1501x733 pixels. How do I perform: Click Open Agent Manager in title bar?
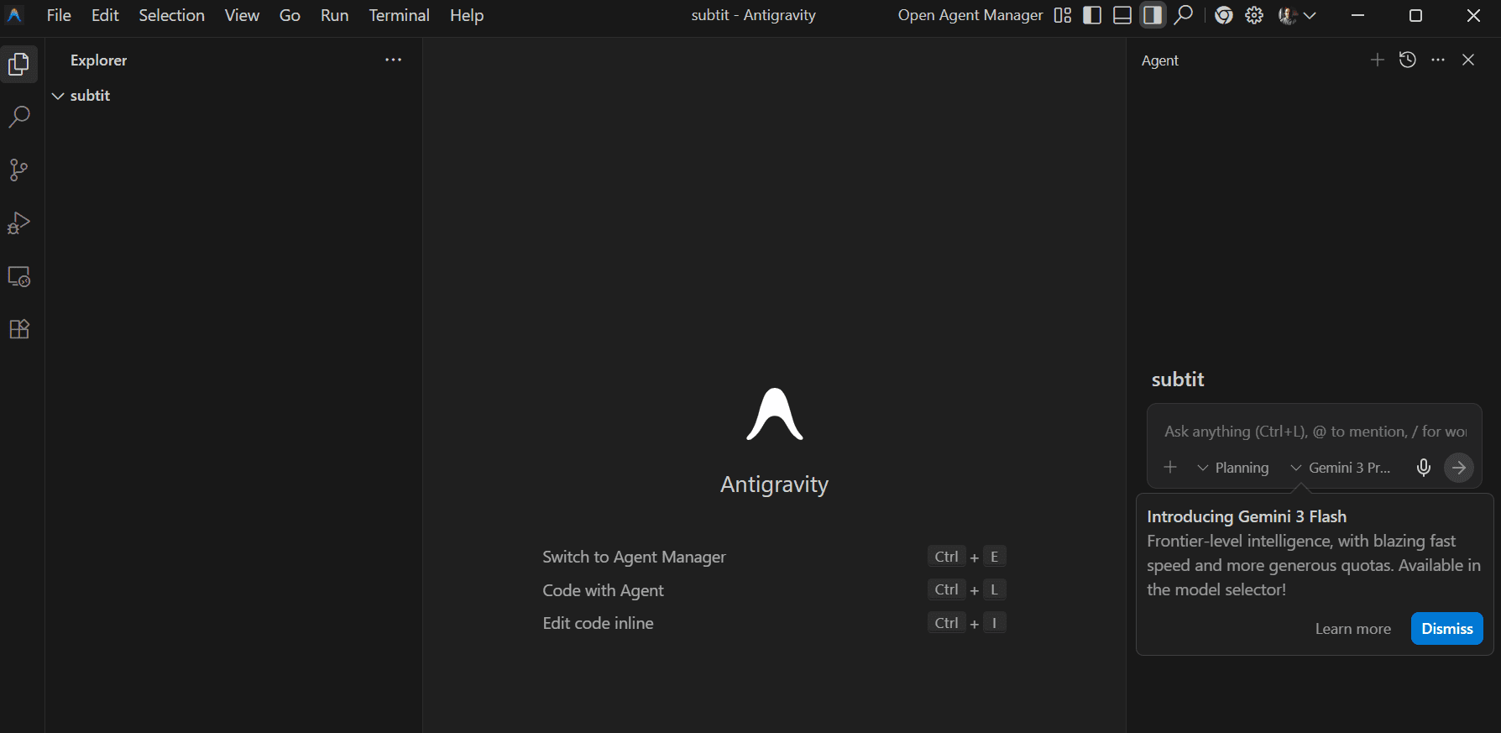970,15
